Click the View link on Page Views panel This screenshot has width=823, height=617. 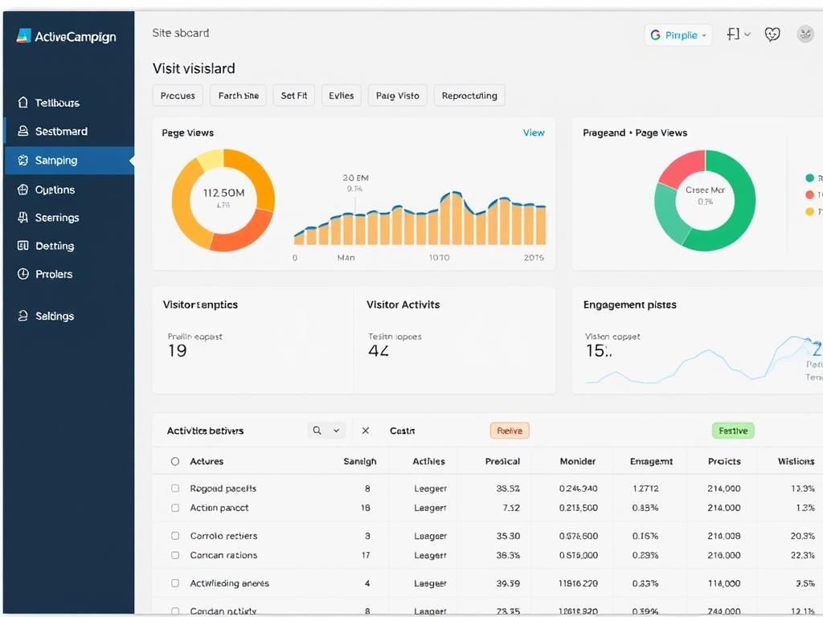534,133
